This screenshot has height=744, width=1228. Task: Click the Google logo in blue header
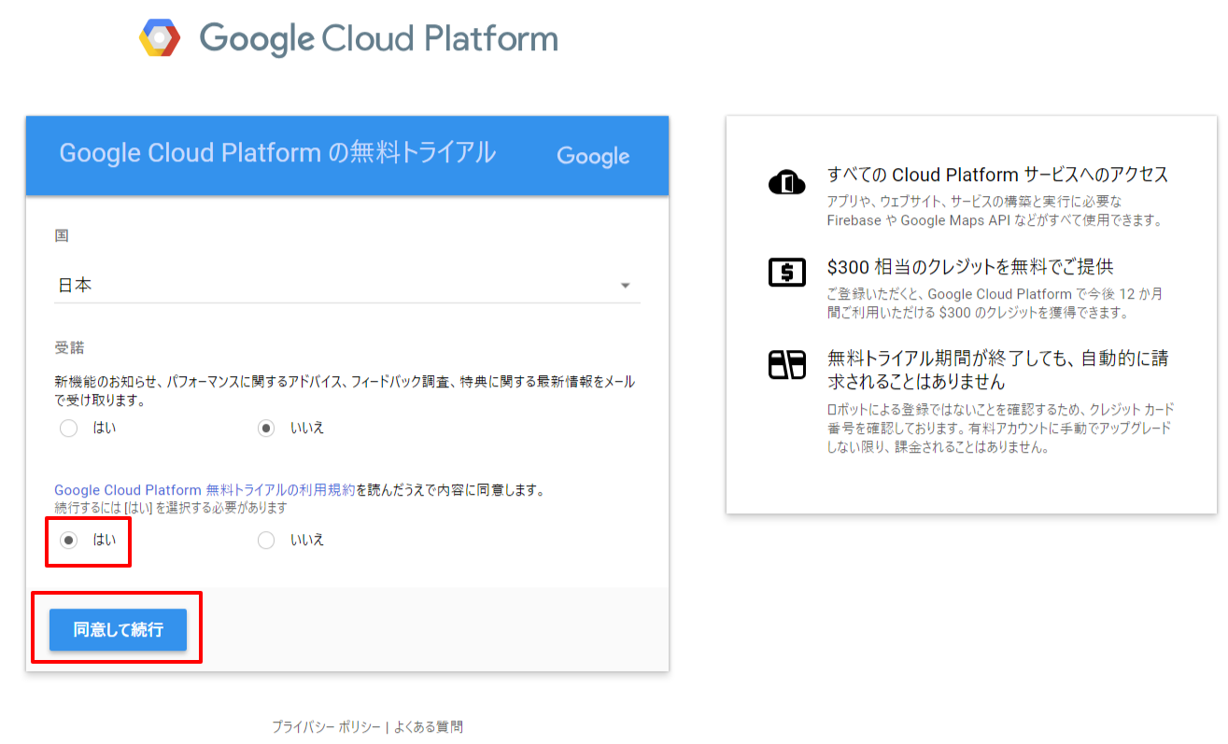coord(593,156)
